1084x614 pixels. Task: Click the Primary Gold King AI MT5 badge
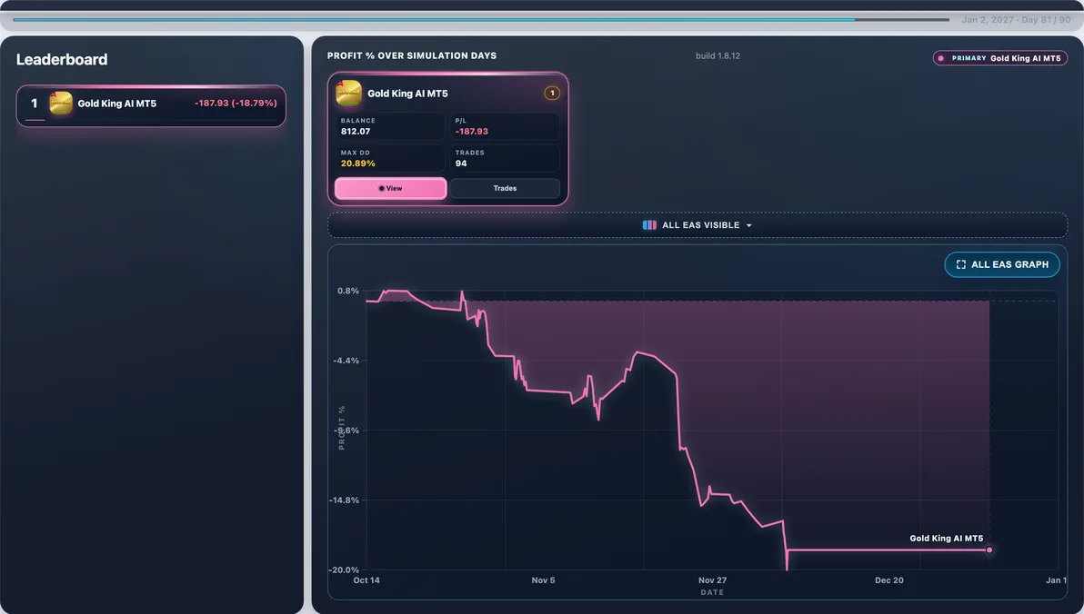click(999, 58)
